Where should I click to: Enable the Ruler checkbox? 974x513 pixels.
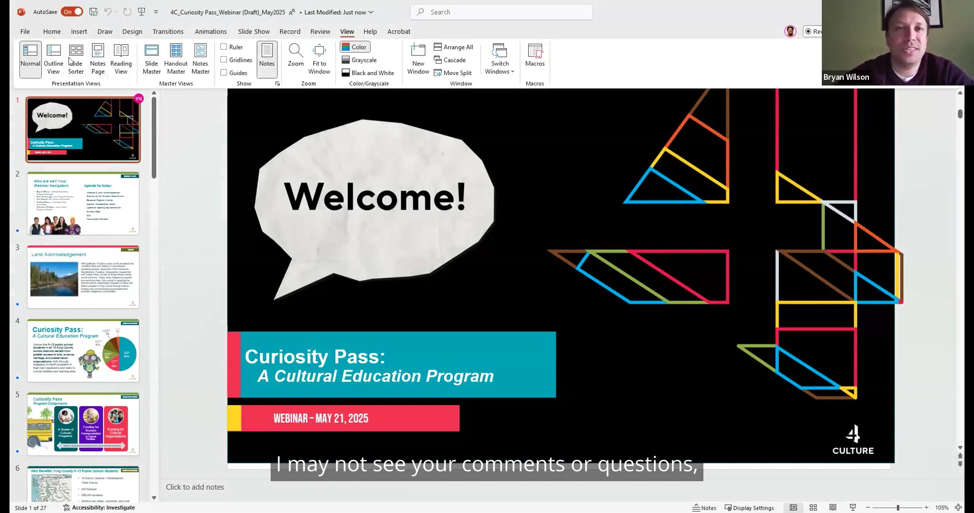pos(224,47)
